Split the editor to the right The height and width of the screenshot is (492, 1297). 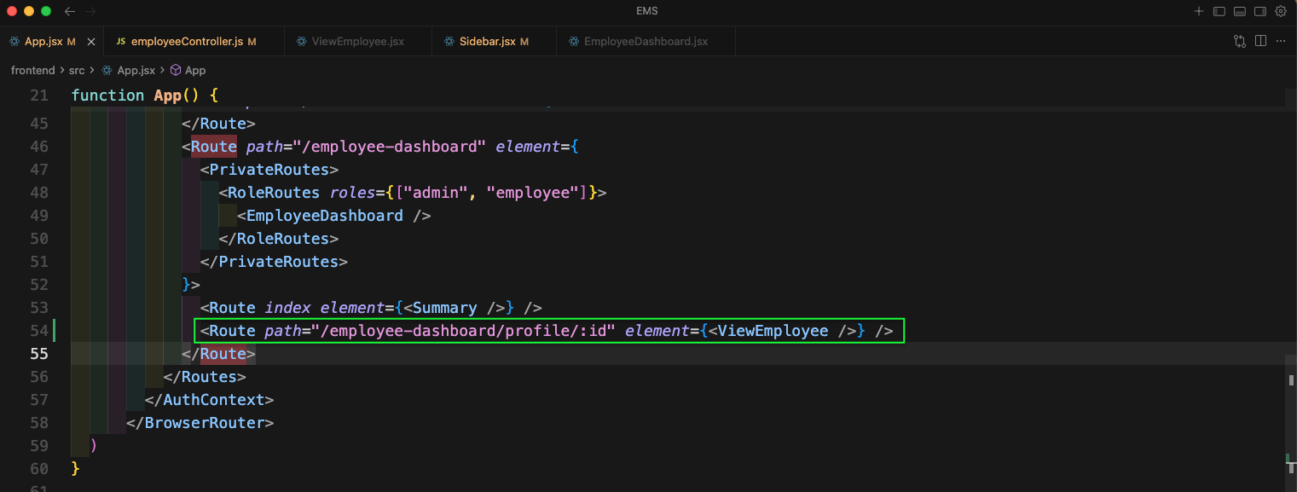[1260, 41]
